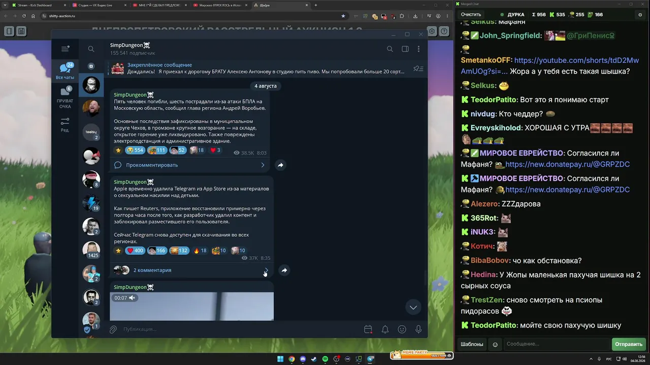Search inside the SimpDungeon channel
This screenshot has height=365, width=650.
(390, 49)
